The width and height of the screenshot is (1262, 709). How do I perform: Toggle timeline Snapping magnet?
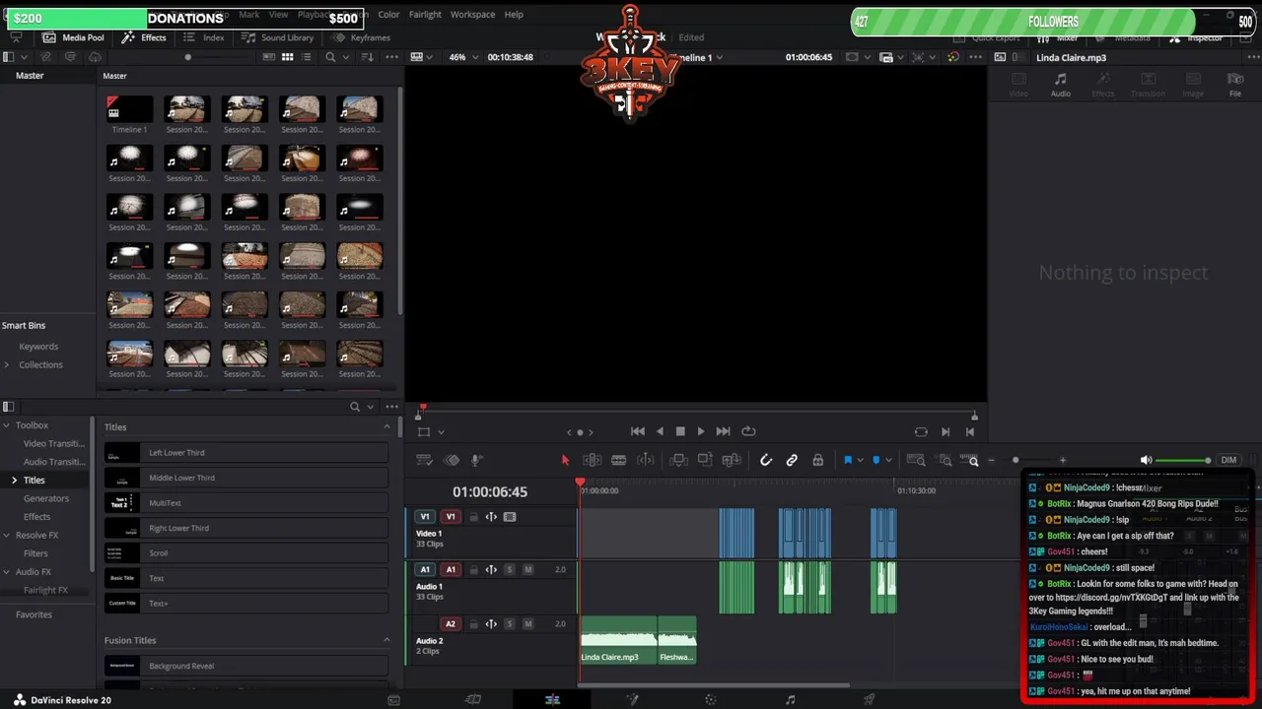pyautogui.click(x=766, y=460)
